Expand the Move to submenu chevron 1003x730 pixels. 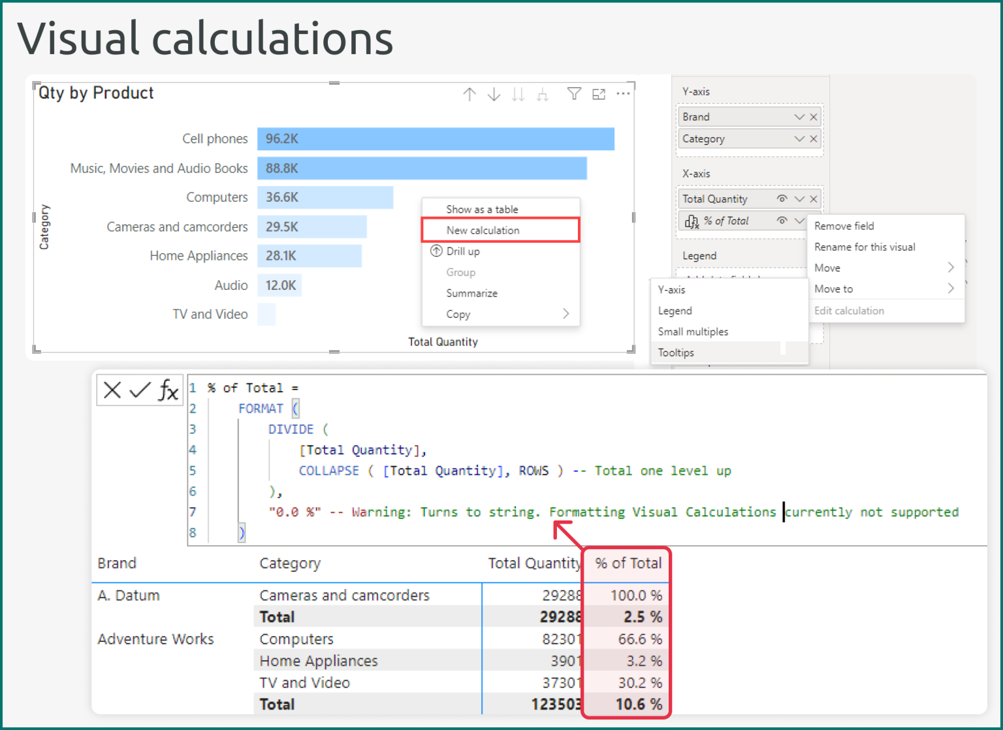pyautogui.click(x=951, y=288)
